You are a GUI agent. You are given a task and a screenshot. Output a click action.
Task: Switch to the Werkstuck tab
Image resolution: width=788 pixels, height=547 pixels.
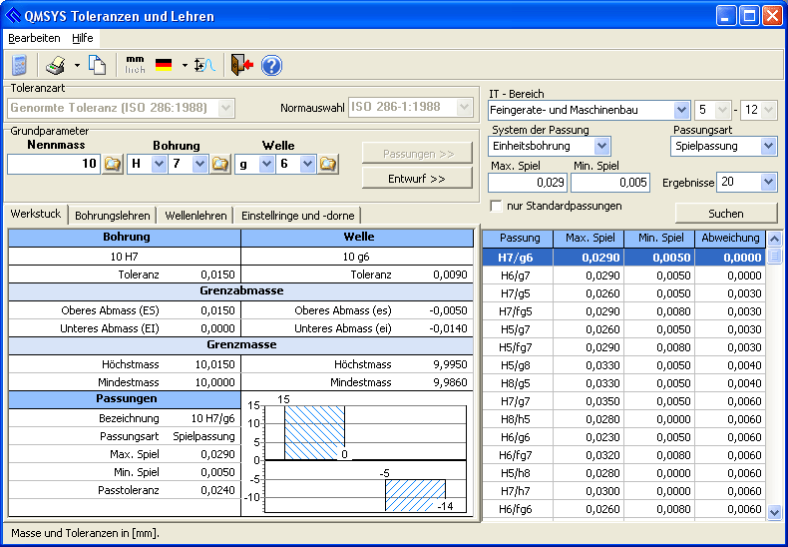(36, 214)
